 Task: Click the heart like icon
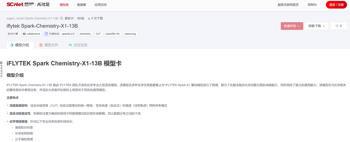click(337, 26)
